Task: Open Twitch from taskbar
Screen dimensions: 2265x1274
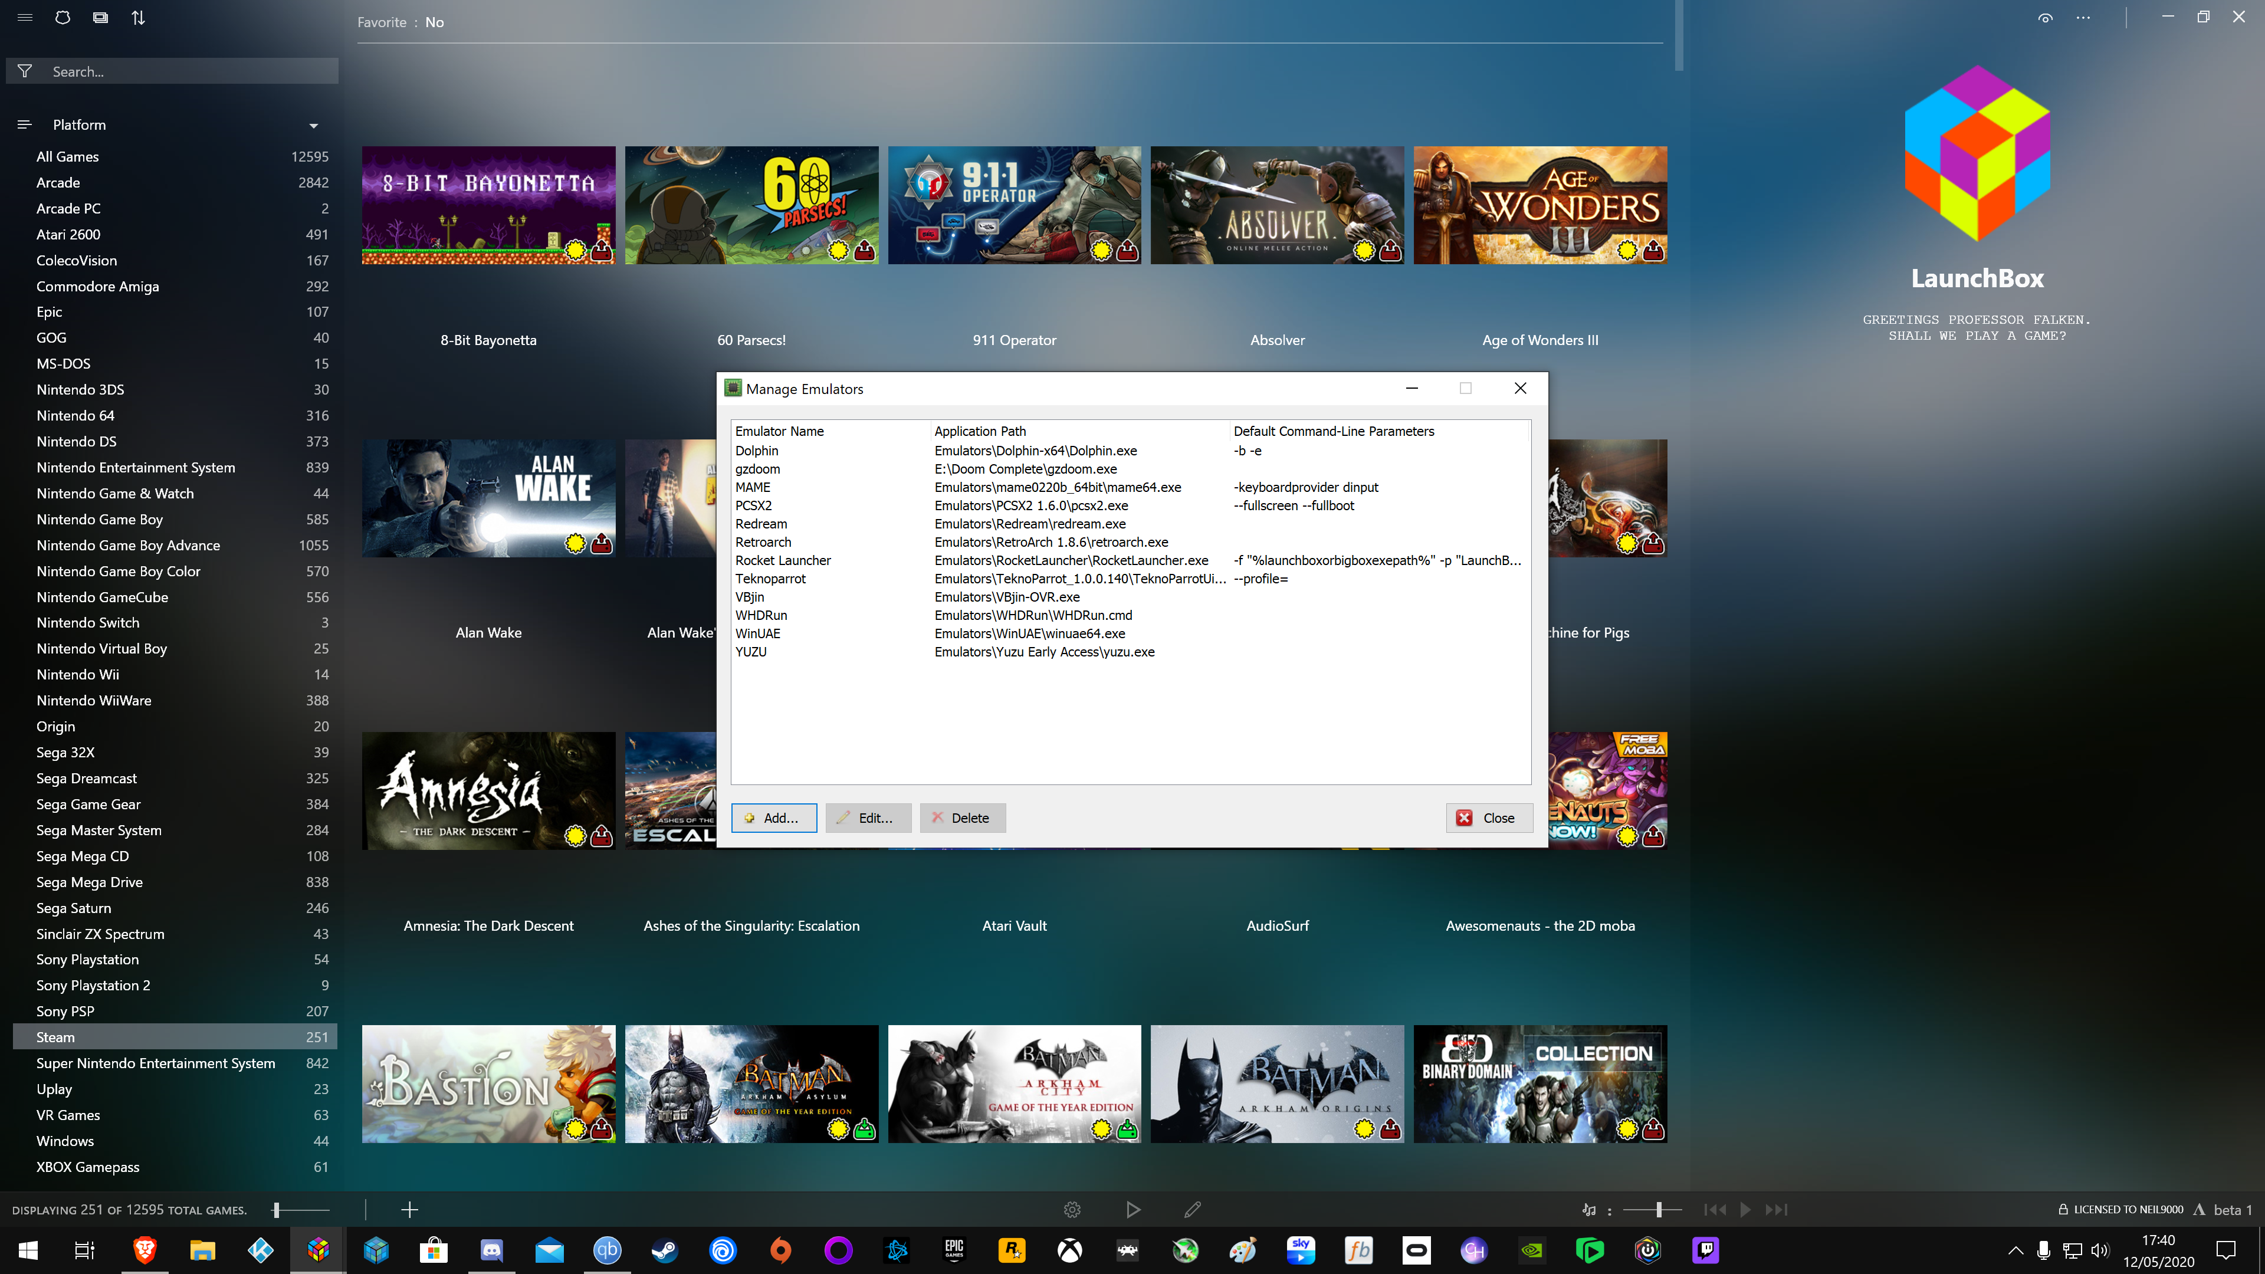Action: [1706, 1250]
